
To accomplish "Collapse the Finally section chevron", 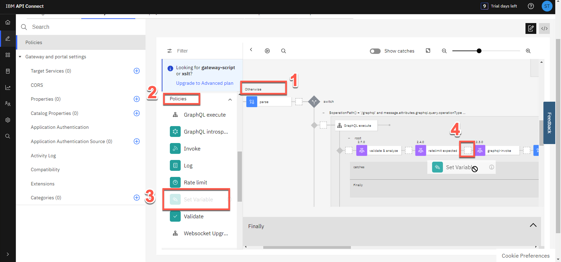I will [533, 225].
